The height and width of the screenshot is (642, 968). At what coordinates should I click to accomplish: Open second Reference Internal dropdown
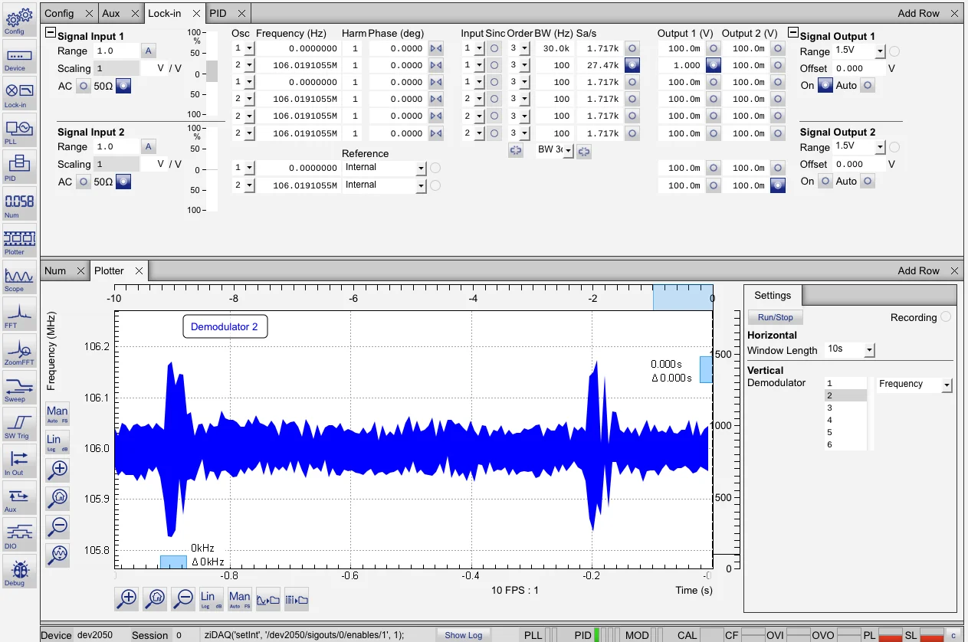pos(421,185)
